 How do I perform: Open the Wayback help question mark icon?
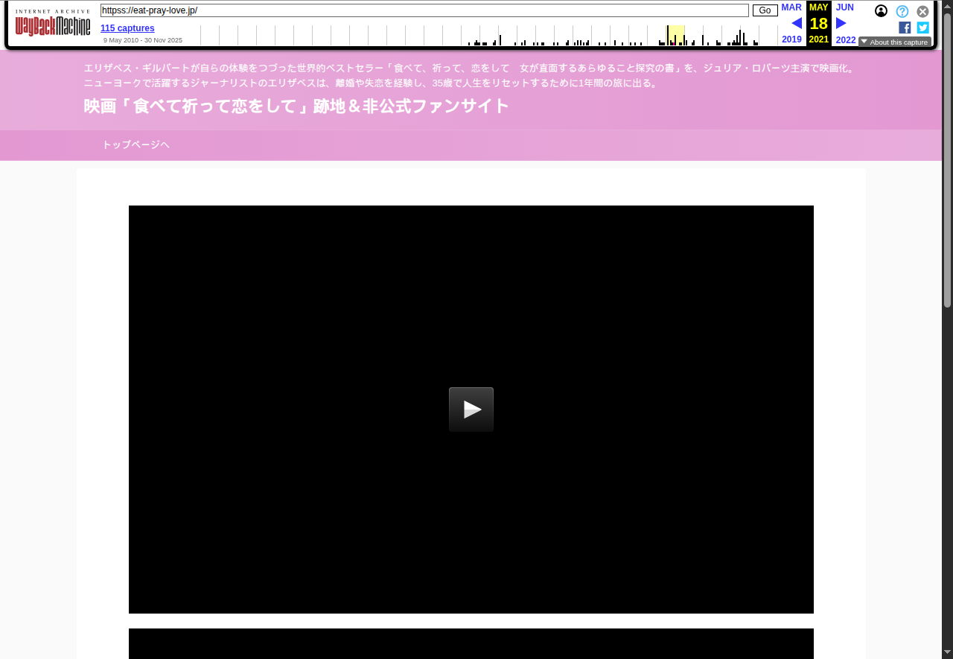click(x=902, y=11)
